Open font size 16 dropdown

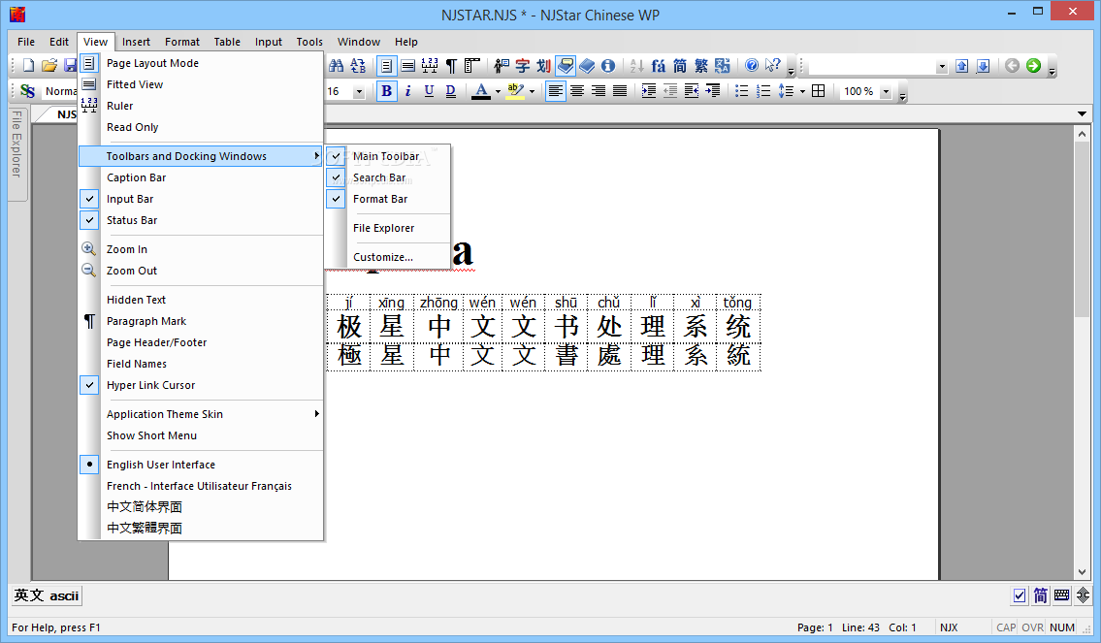pos(359,91)
